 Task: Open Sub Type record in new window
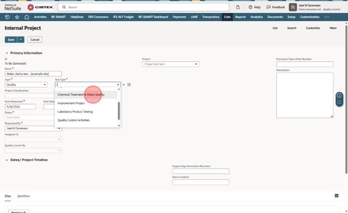click(x=129, y=85)
